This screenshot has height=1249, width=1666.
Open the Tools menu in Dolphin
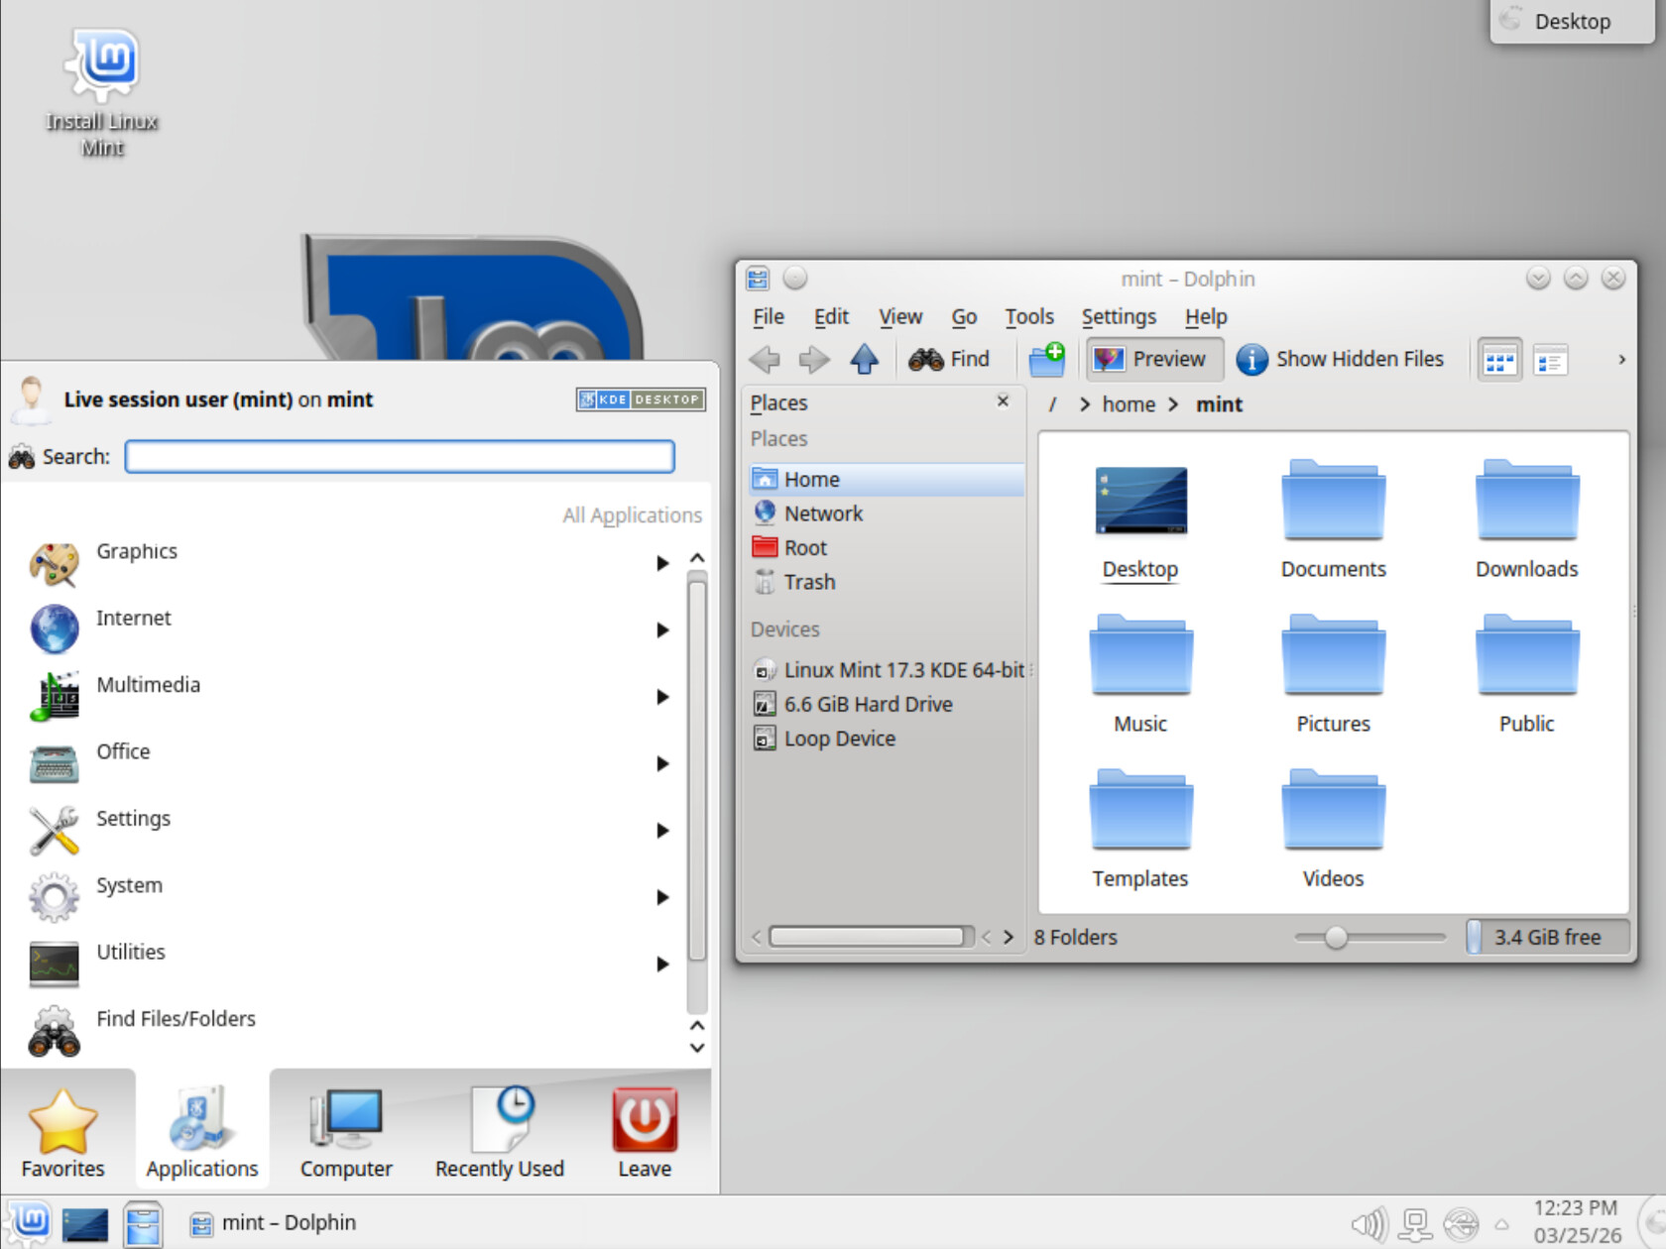click(x=1028, y=316)
